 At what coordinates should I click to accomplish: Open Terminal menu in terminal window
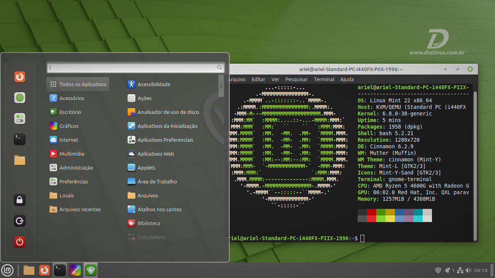324,79
